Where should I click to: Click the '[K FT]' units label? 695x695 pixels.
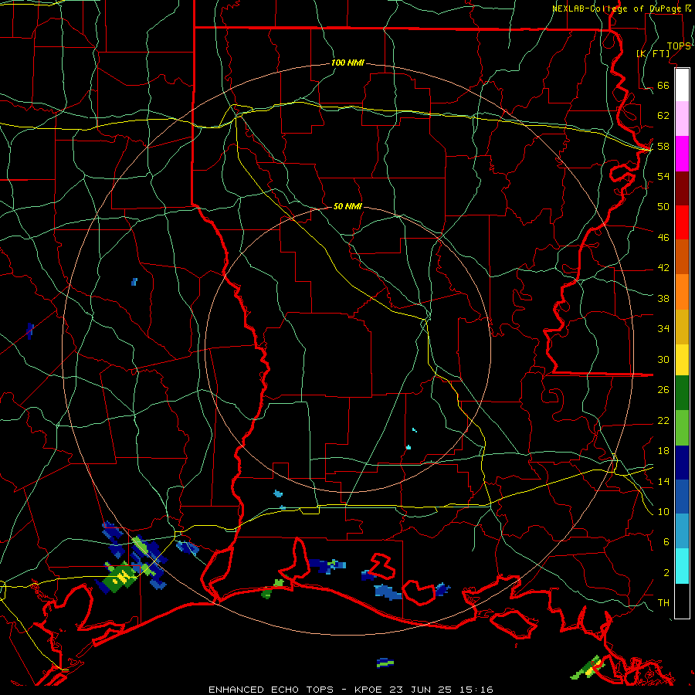coord(653,53)
